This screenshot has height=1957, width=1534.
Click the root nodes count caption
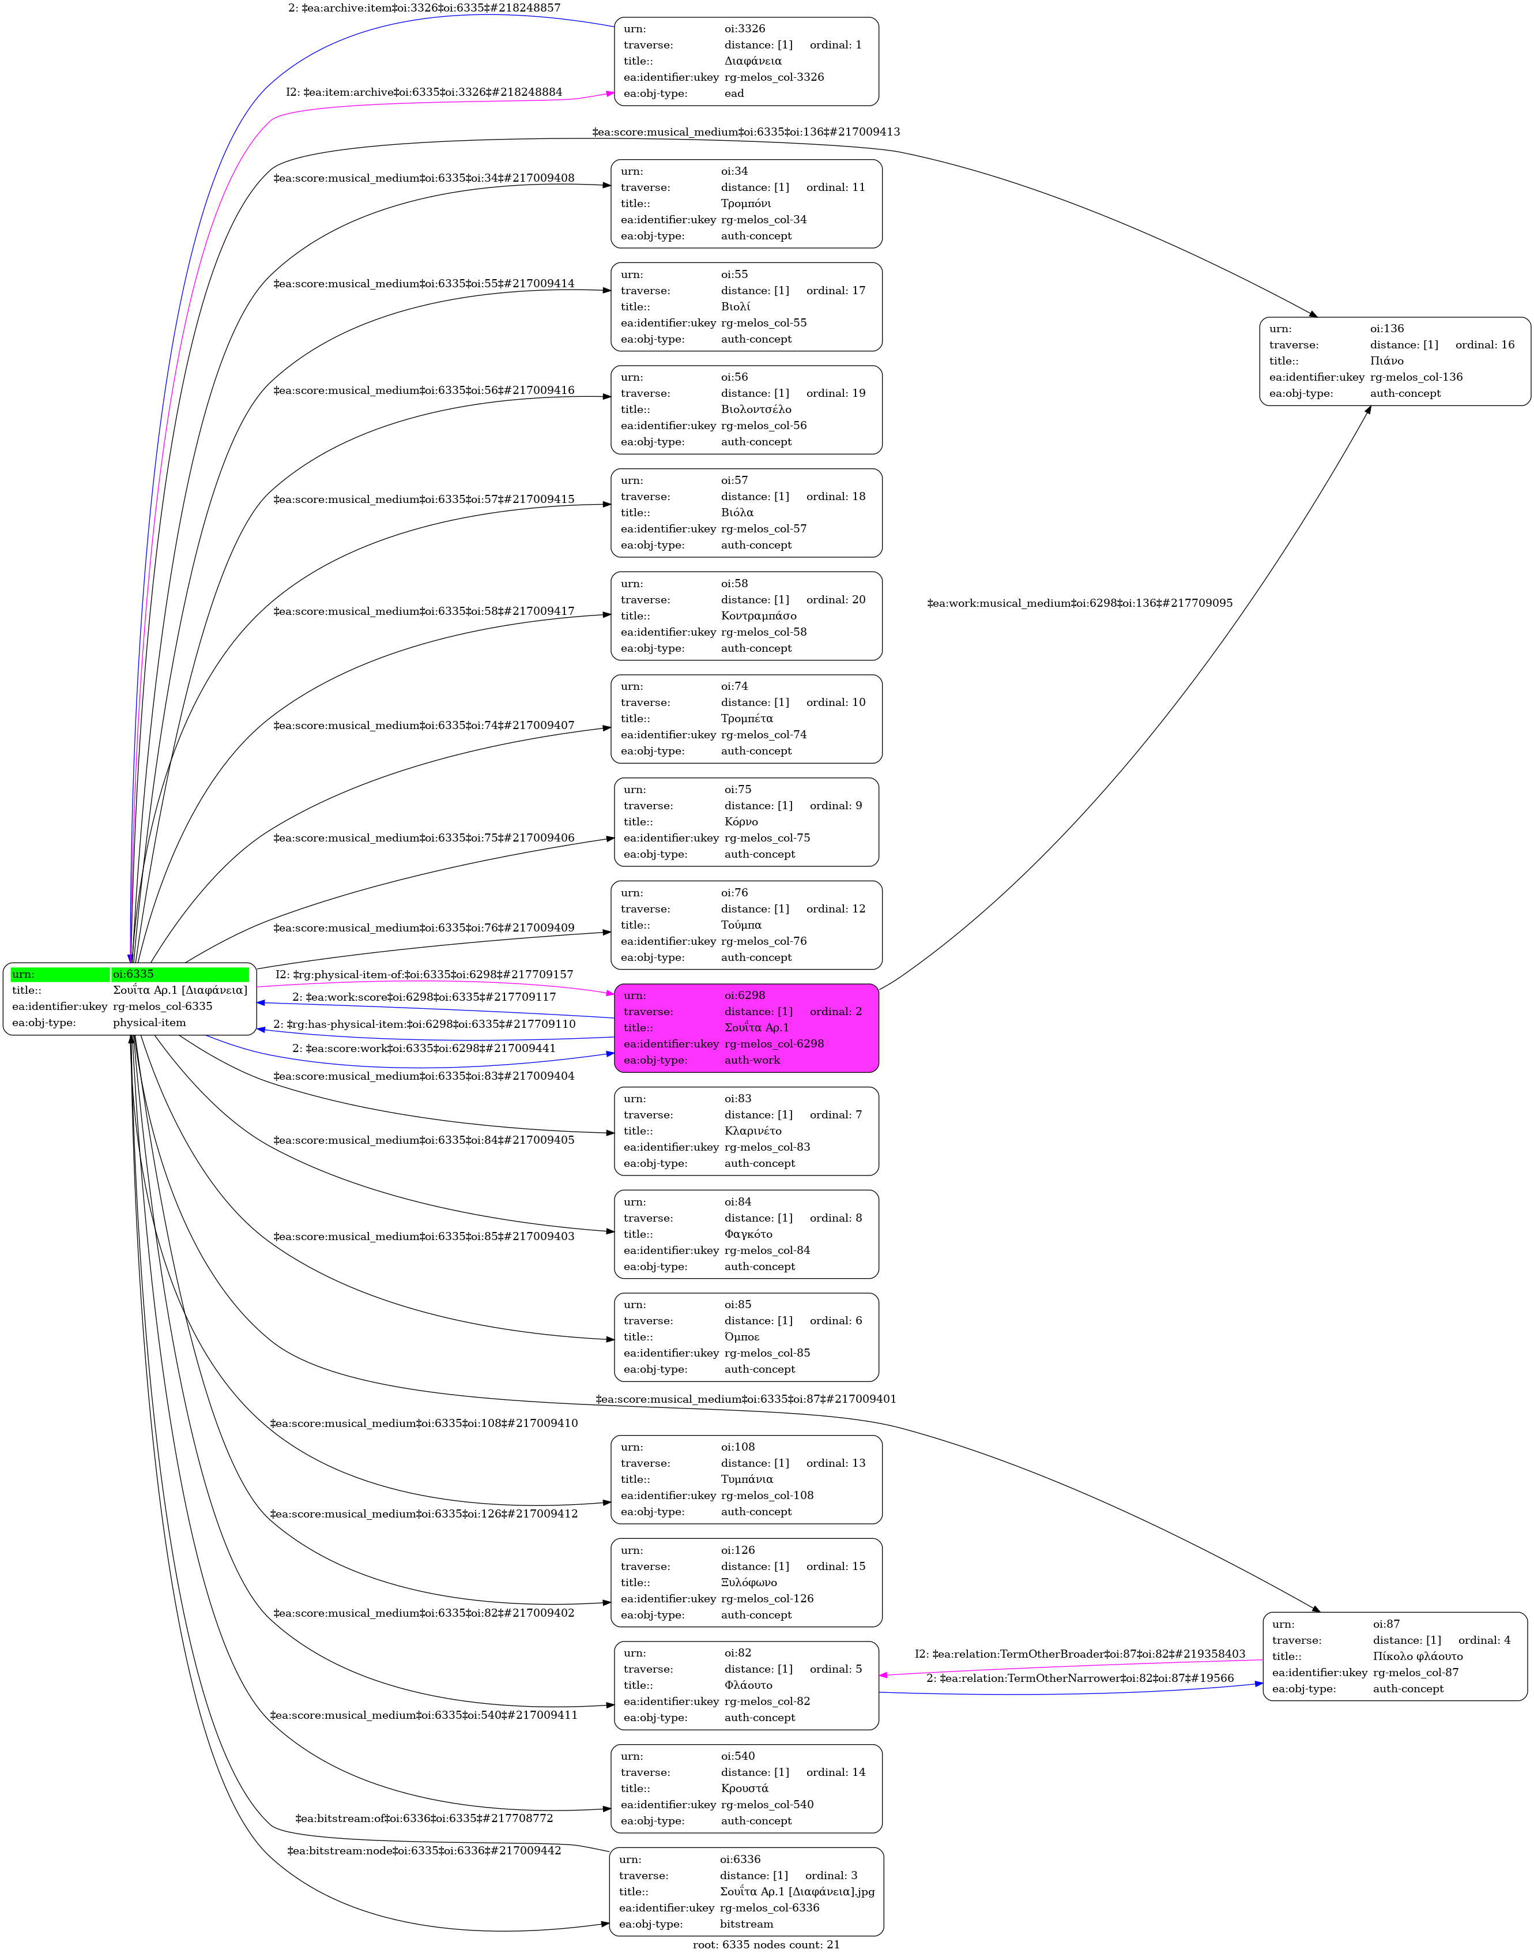[766, 1944]
